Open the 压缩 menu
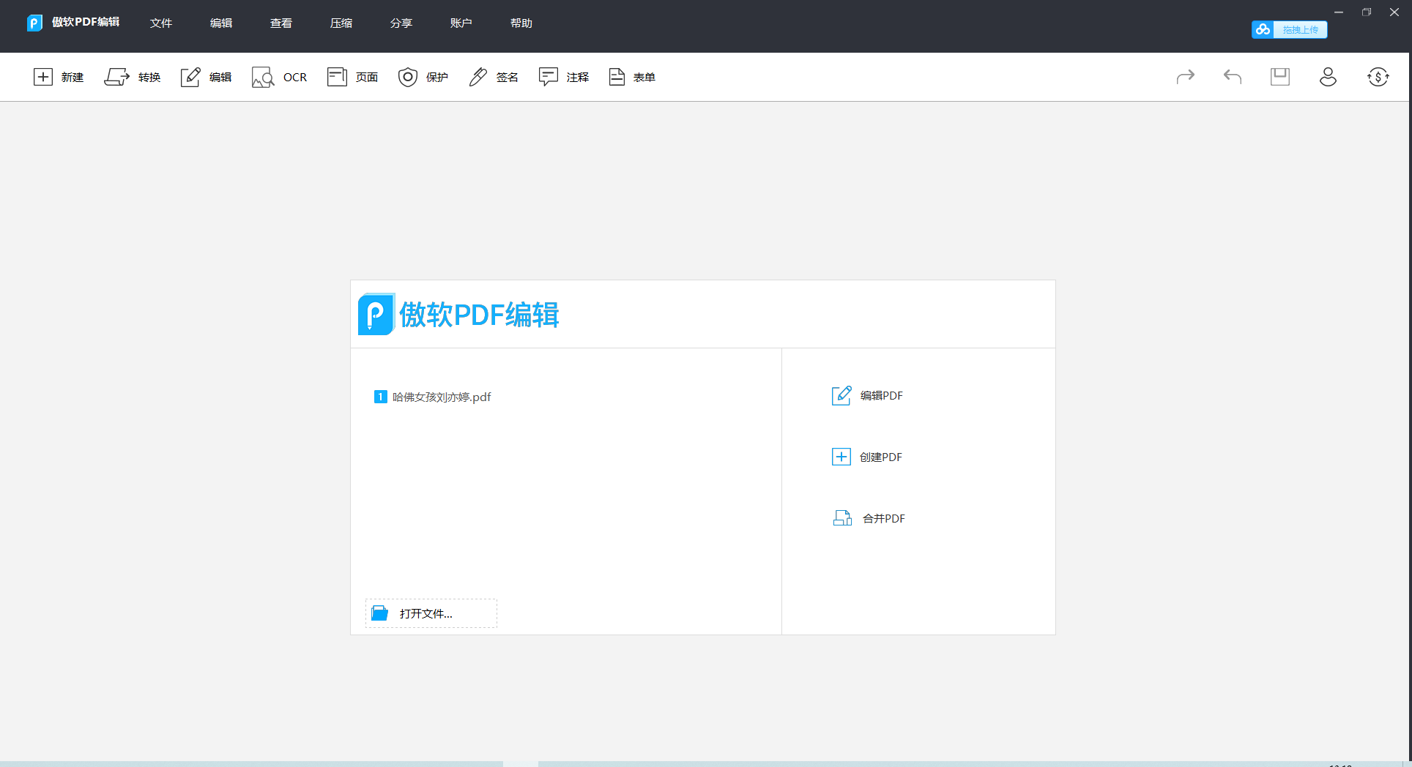This screenshot has width=1412, height=767. point(341,23)
